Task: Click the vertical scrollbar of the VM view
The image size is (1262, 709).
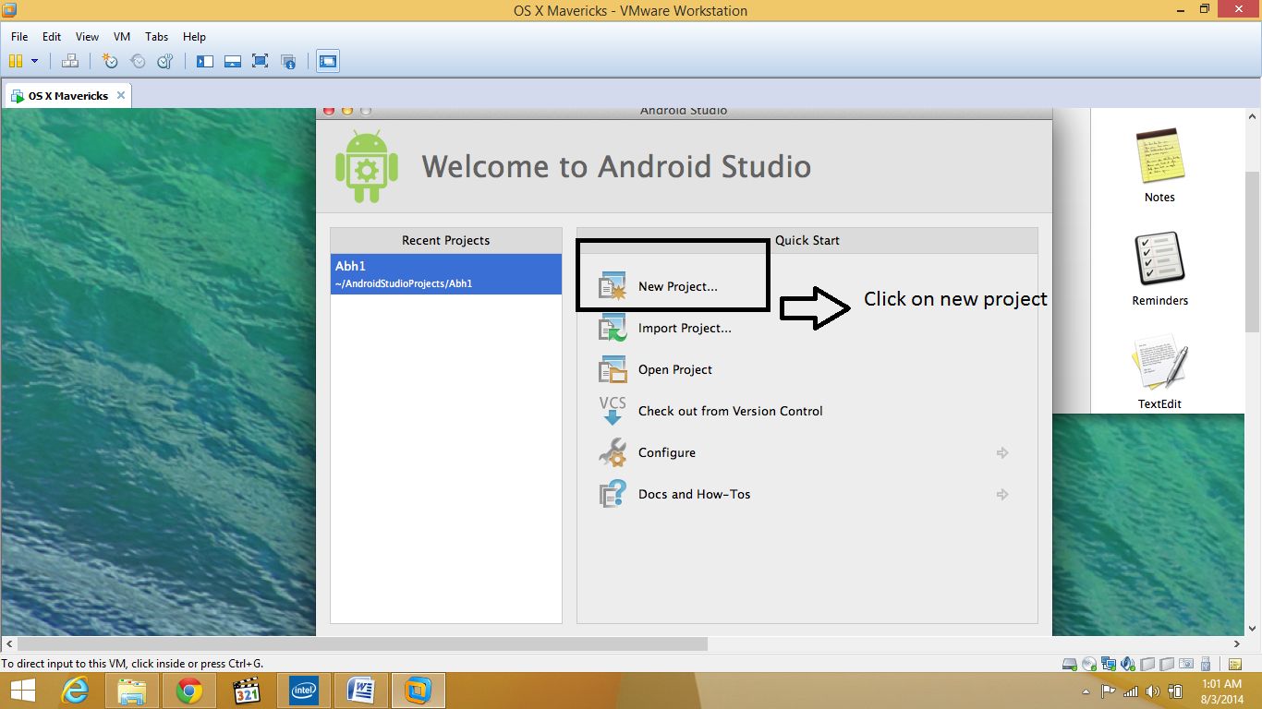Action: (1254, 252)
